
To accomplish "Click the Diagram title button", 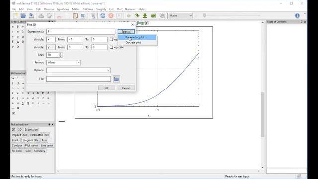I will pos(30,140).
